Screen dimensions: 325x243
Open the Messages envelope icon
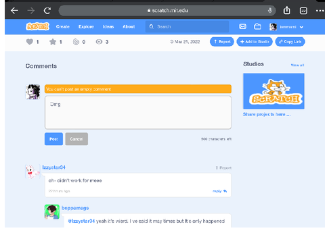(x=242, y=26)
